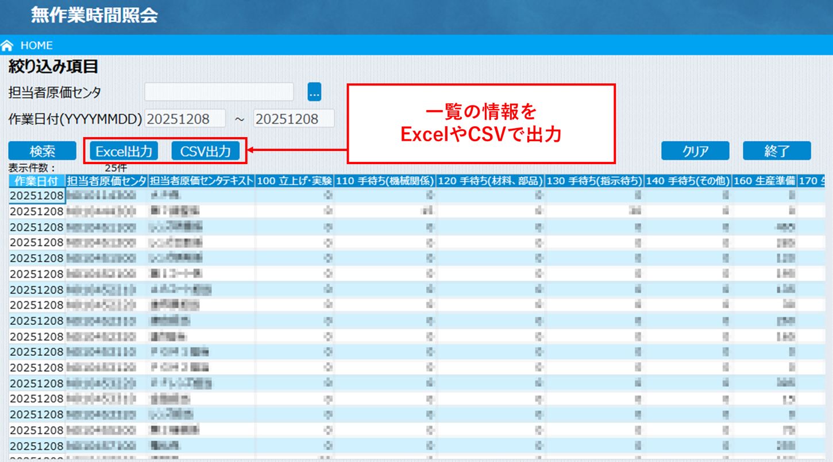Click the end date field showing 20251208

(x=294, y=118)
